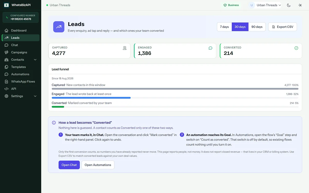
Task: Click the WhatsBizAPI logo icon
Action: (x=6, y=5)
